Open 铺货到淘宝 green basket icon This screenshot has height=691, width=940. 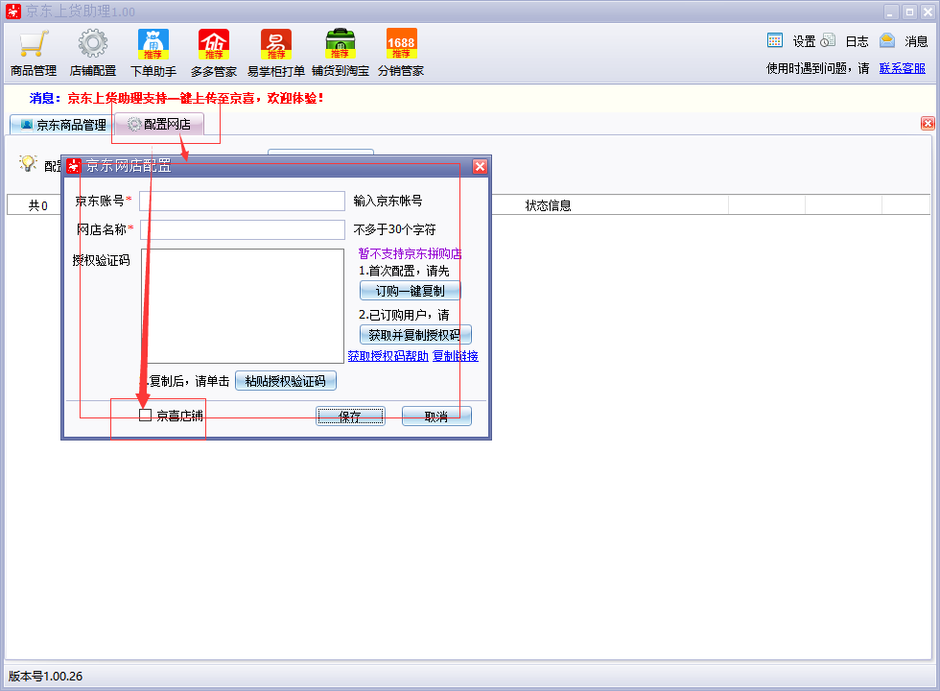[x=340, y=44]
